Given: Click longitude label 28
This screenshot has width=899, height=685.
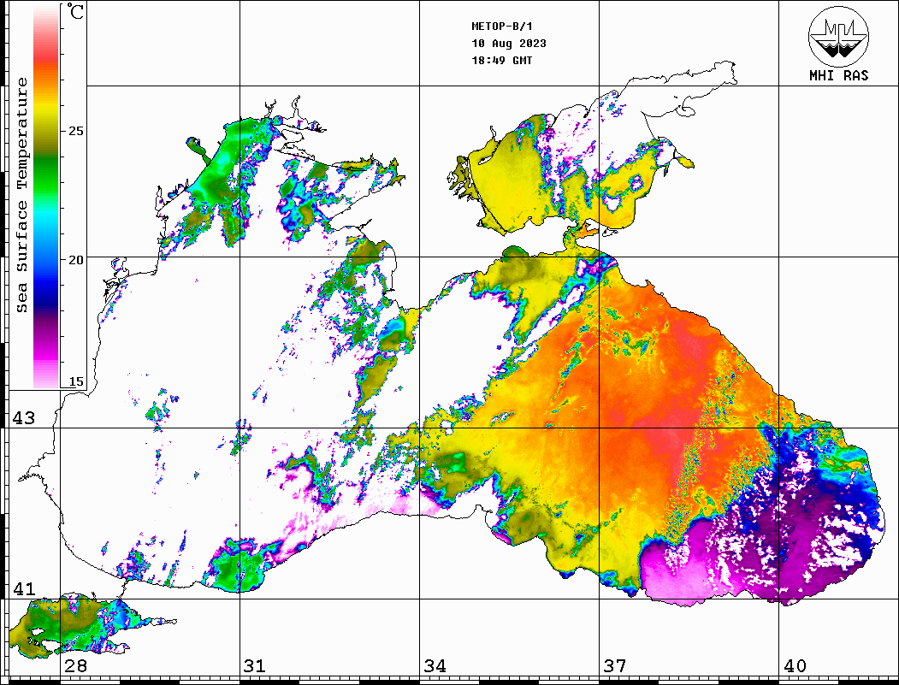Looking at the screenshot, I should [75, 666].
